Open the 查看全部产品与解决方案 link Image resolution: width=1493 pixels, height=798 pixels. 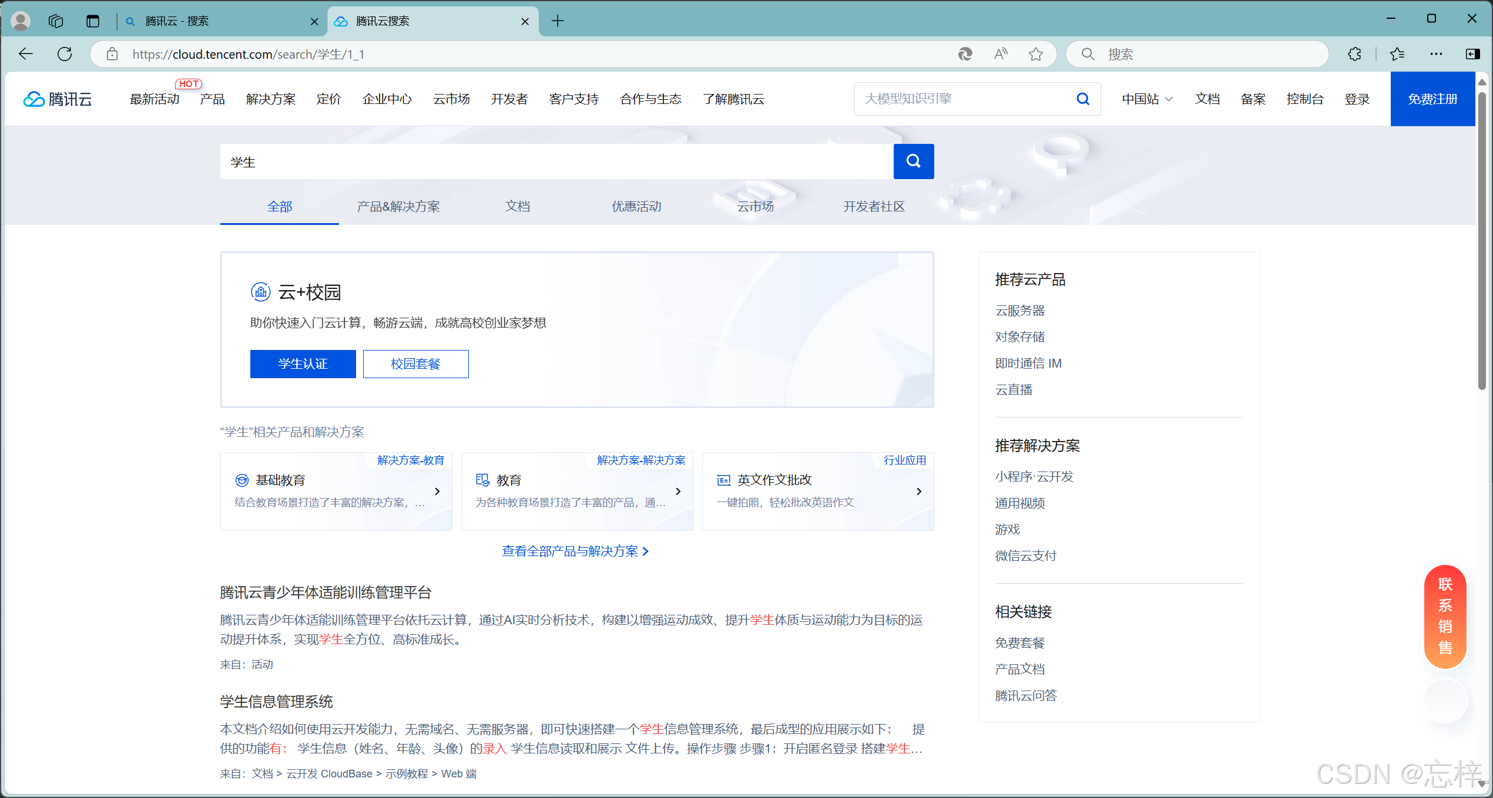(575, 551)
